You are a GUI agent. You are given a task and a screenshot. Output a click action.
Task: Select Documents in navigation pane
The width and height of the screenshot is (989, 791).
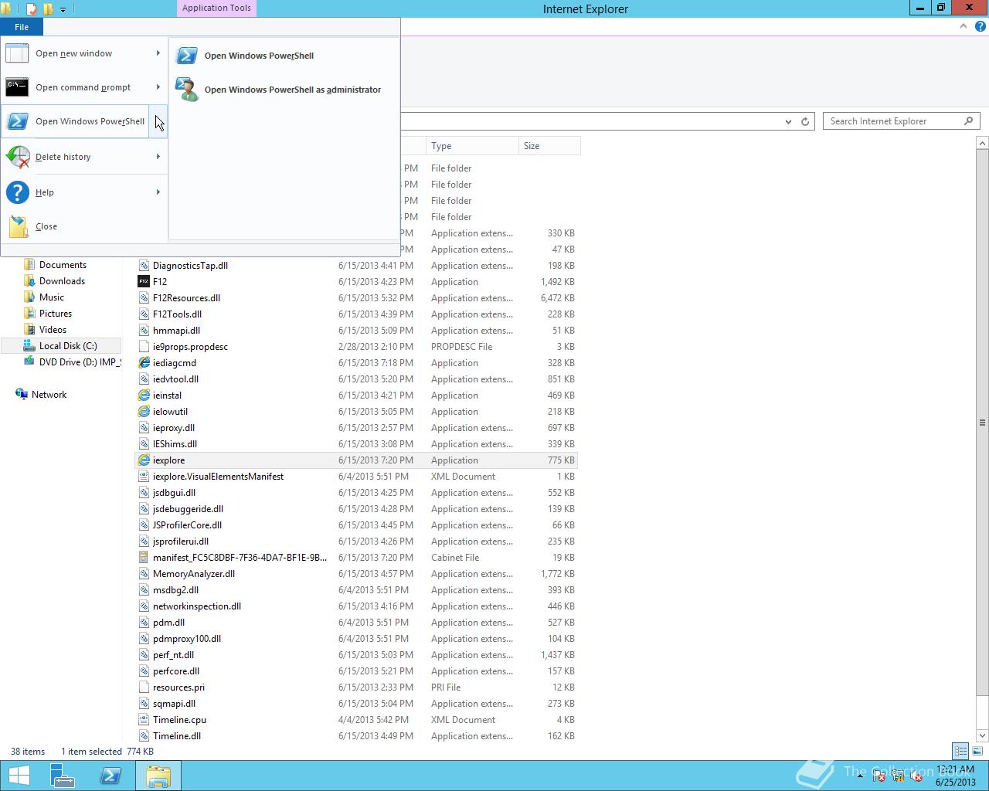pos(63,265)
